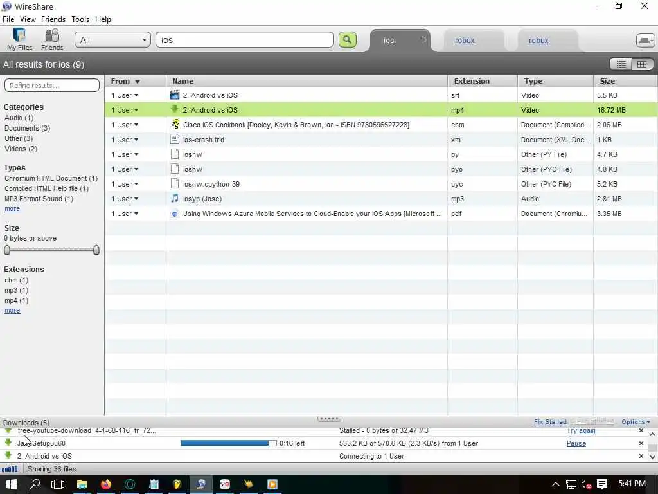
Task: Expand 1 User dropdown for Azure pdf row
Action: (125, 214)
